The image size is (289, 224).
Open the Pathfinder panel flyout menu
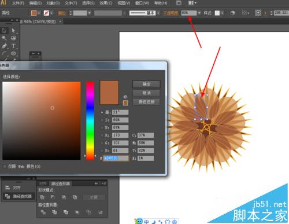pos(104,183)
